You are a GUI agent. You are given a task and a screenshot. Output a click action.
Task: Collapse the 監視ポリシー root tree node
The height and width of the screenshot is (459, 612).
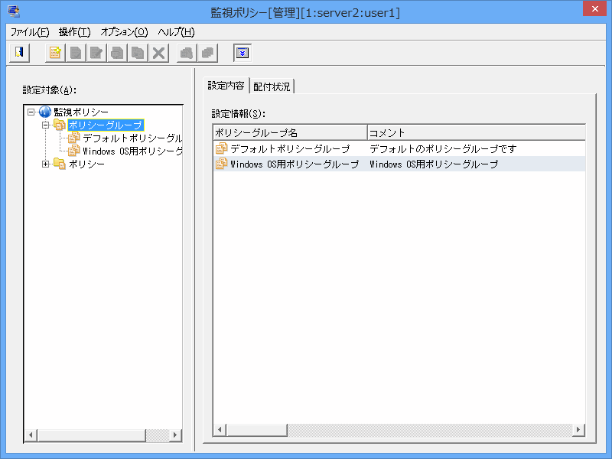point(31,112)
